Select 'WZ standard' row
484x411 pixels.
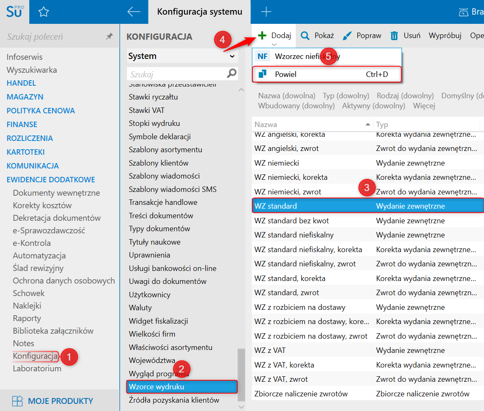click(x=368, y=206)
